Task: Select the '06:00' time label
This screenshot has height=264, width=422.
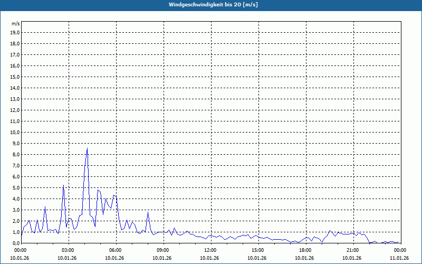Action: point(116,250)
